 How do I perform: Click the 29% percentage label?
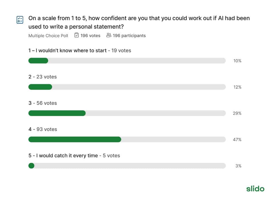[x=237, y=113]
